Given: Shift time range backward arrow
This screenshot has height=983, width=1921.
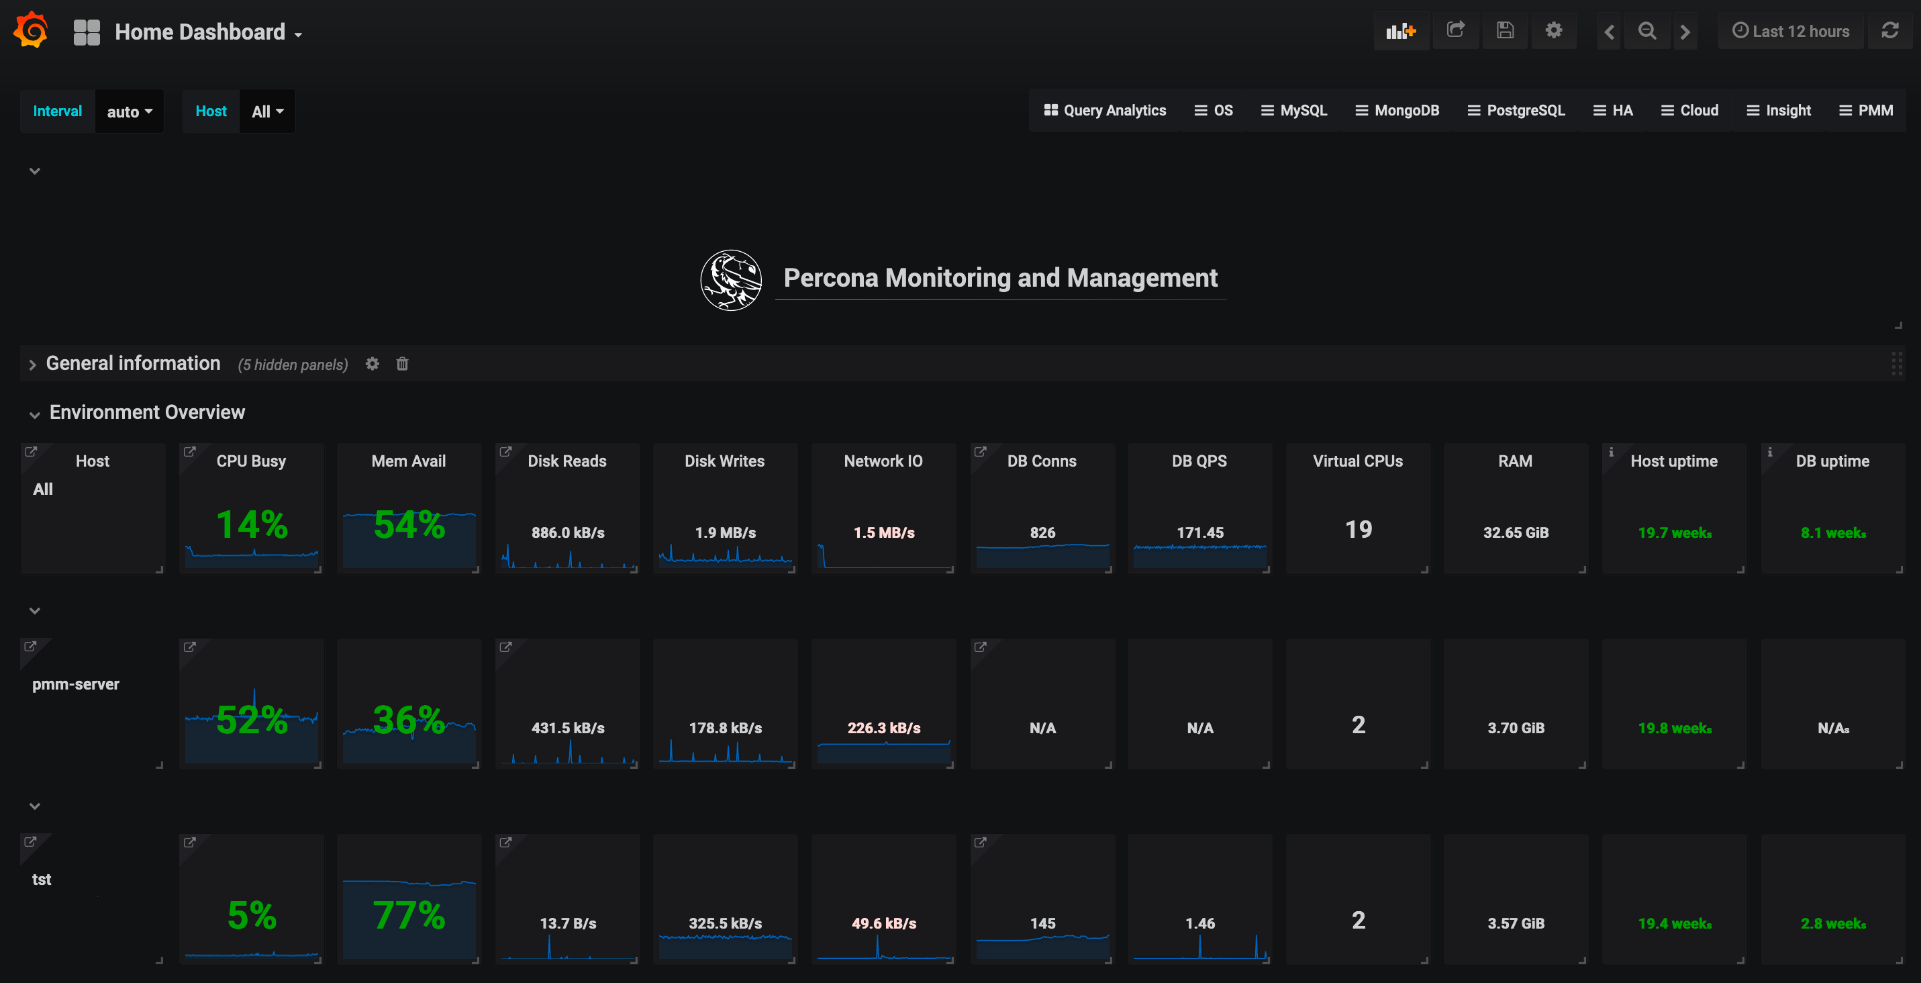Looking at the screenshot, I should pyautogui.click(x=1608, y=32).
